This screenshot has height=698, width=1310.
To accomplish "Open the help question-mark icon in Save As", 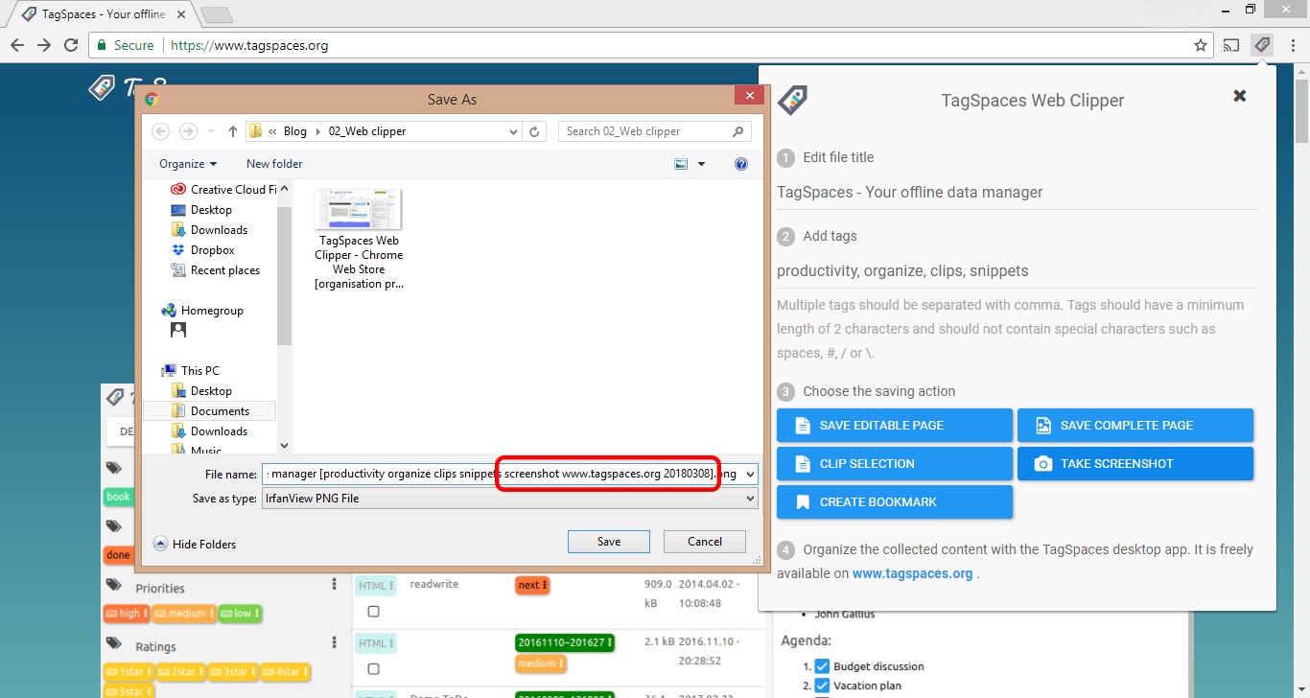I will [740, 163].
